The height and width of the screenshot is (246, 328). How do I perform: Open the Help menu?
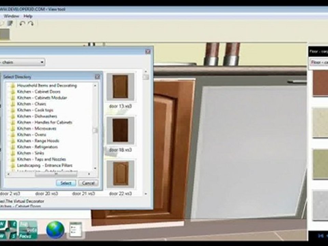tap(28, 16)
